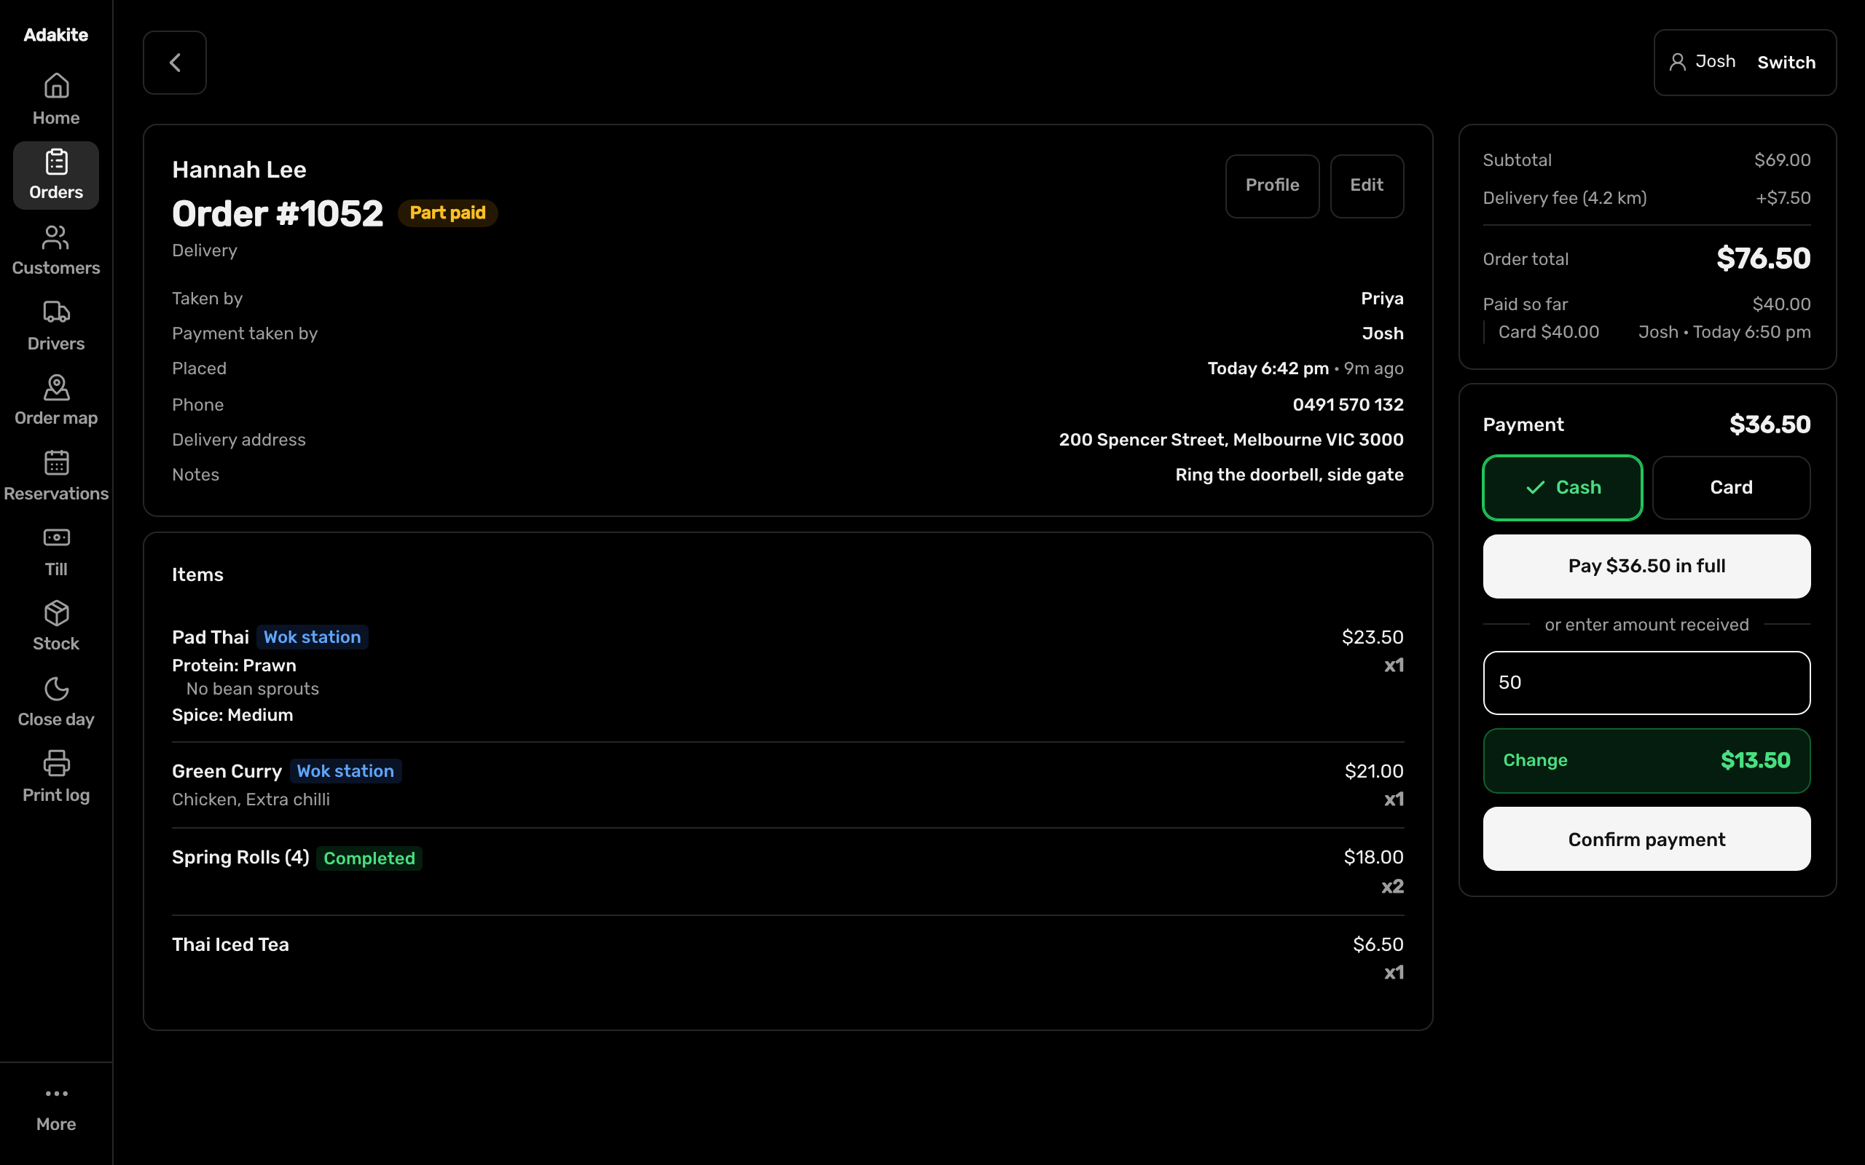Click Completed tag on Spring Rolls
Screen dimensions: 1865x1165
pos(369,858)
